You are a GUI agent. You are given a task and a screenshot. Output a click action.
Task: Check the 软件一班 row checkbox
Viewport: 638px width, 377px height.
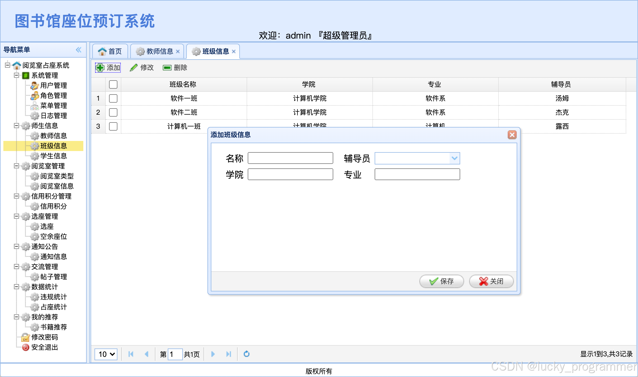[x=113, y=98]
